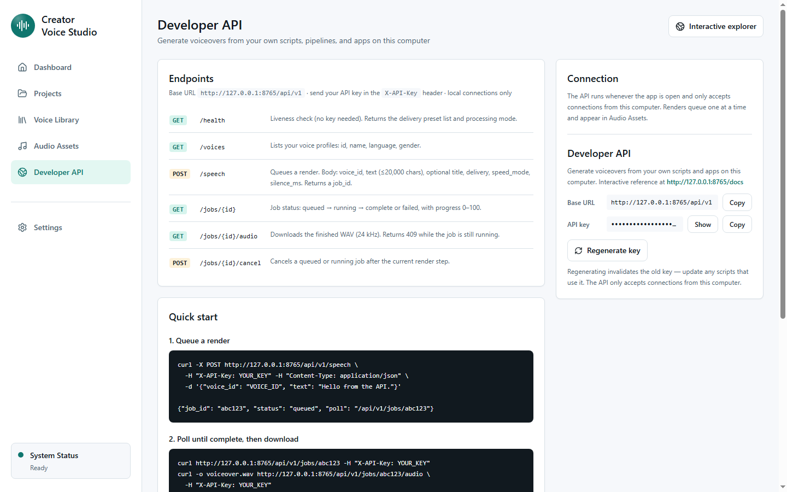Open the Dashboard page
Viewport: 787px width, 492px height.
coord(71,67)
